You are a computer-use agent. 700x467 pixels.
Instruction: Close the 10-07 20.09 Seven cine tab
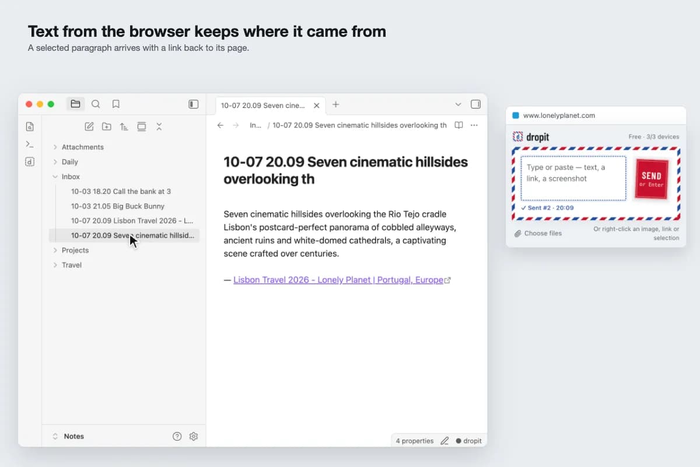(x=317, y=106)
